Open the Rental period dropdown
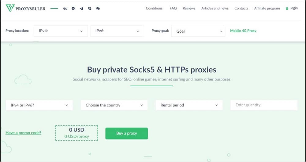Image resolution: width=306 pixels, height=162 pixels. 189,105
